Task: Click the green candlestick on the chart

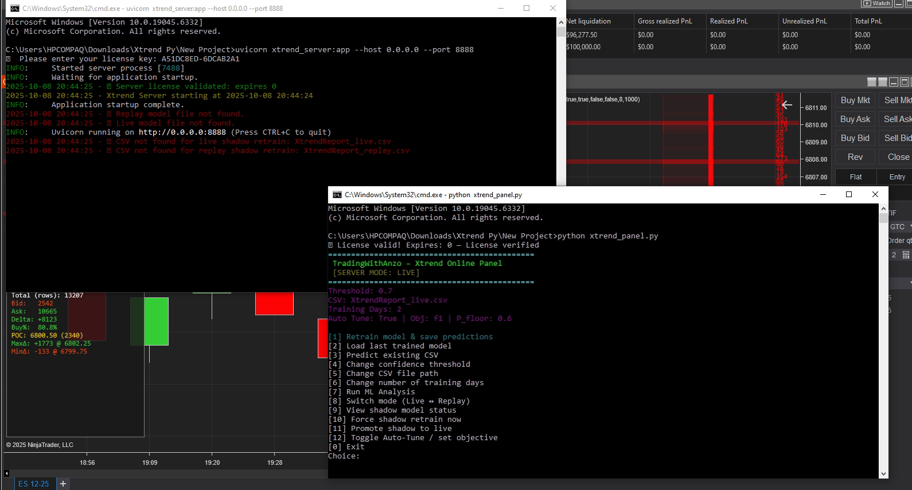Action: (156, 321)
